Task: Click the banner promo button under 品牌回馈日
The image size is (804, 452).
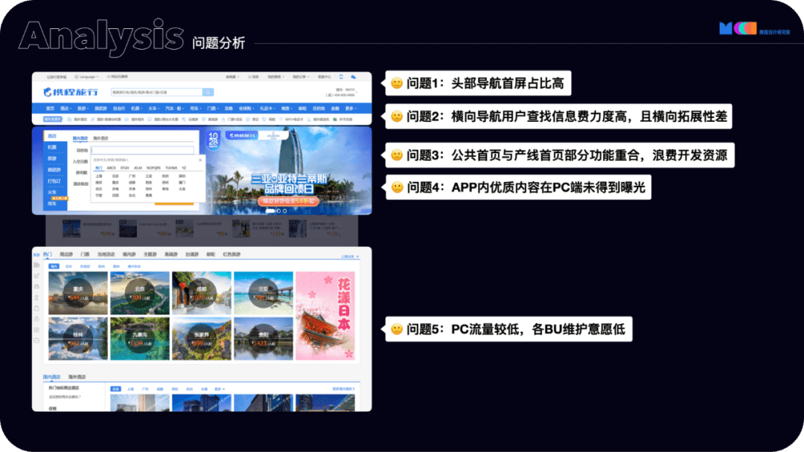Action: tap(287, 201)
